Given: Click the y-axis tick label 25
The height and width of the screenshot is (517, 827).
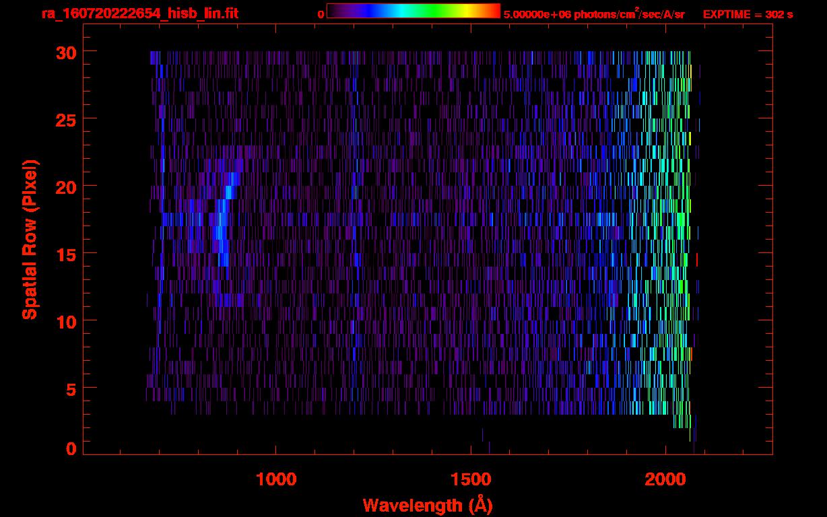Looking at the screenshot, I should pos(65,119).
